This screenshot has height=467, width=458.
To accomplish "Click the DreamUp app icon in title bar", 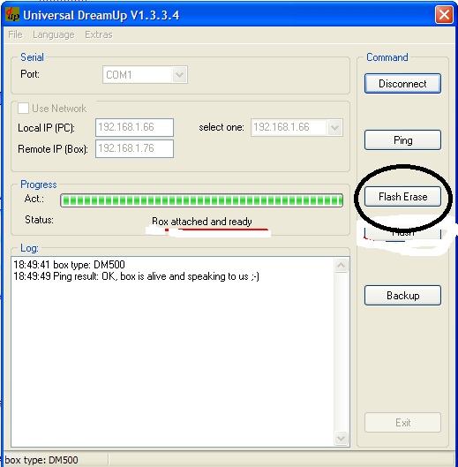I will tap(12, 14).
